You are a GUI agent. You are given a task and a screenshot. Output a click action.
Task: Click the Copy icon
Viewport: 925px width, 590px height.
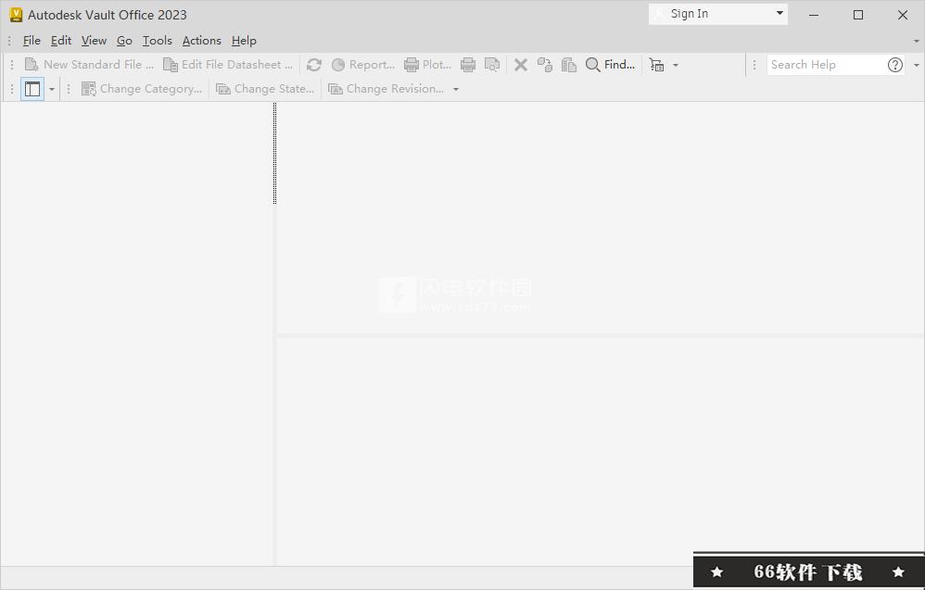[544, 65]
